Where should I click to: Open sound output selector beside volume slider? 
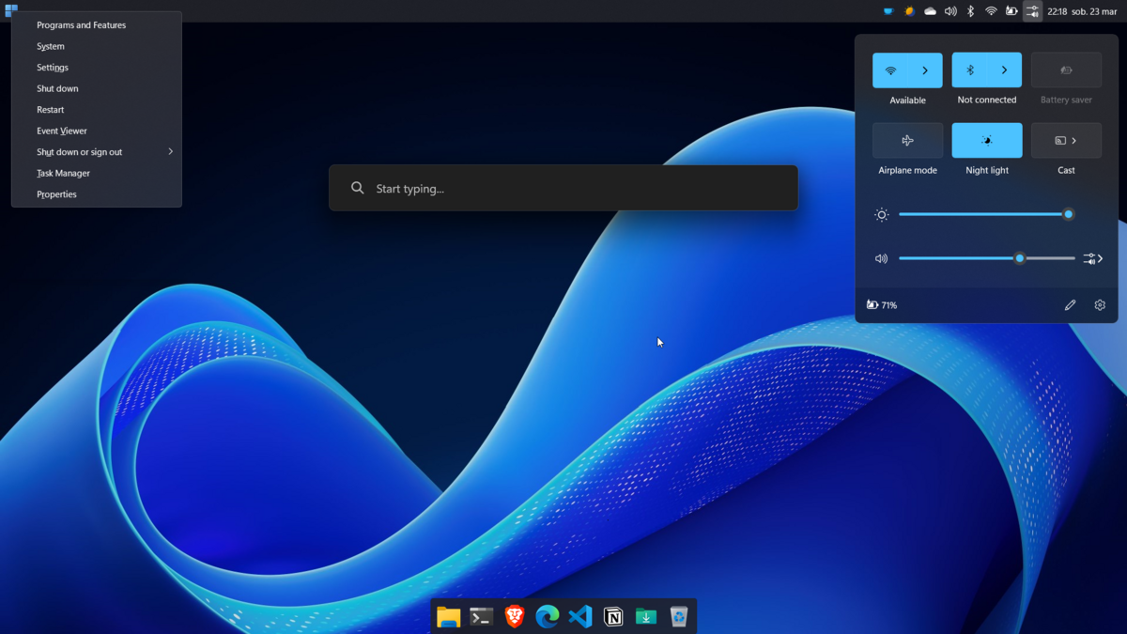[x=1092, y=258]
